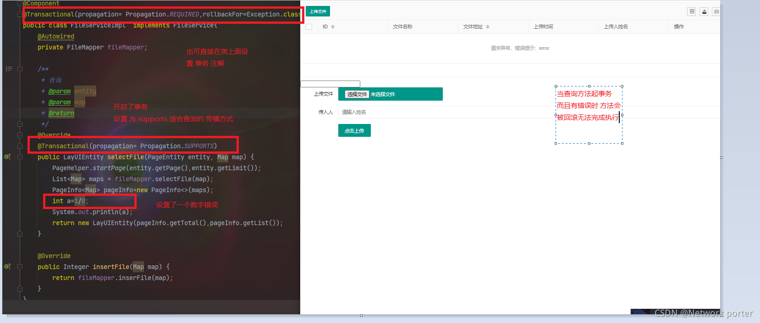The image size is (760, 323).
Task: Click fold end marker at Javadoc closing line
Action: (x=20, y=124)
